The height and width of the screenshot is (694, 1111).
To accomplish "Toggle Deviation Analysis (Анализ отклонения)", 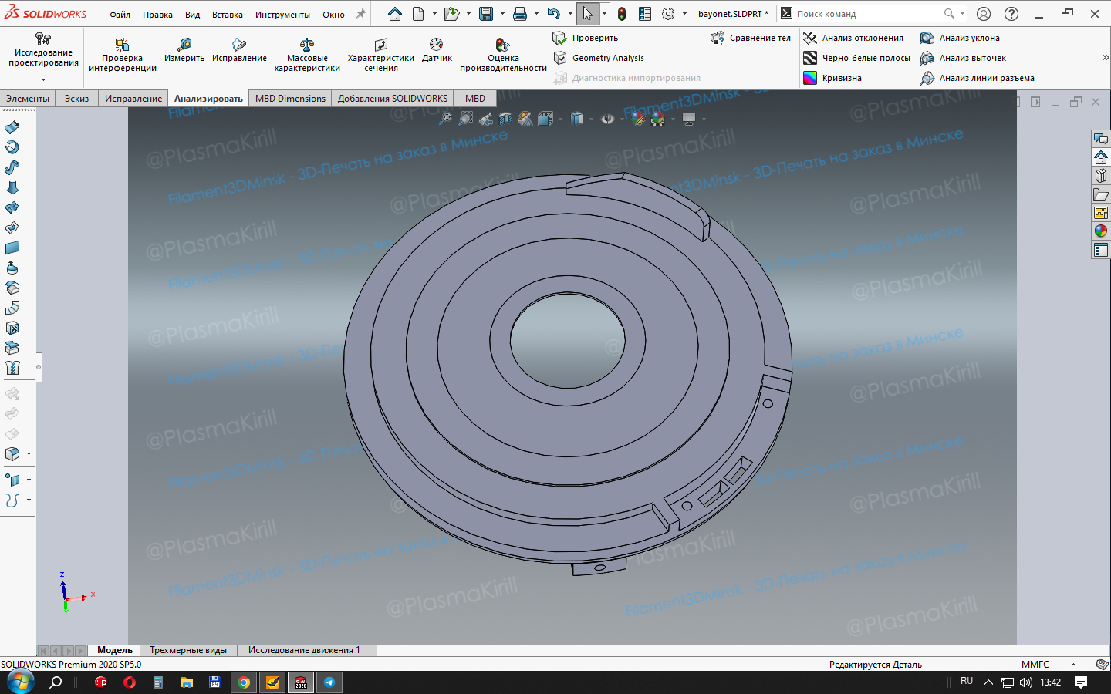I will point(853,38).
